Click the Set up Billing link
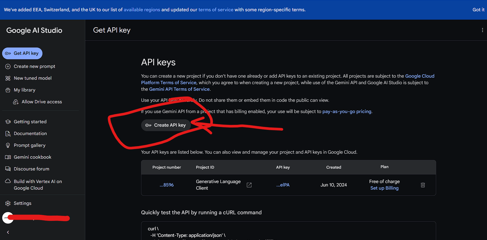487x240 pixels. tap(384, 188)
